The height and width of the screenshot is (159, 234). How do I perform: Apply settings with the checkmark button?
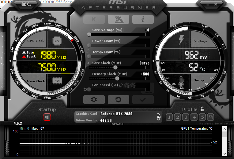click(143, 100)
